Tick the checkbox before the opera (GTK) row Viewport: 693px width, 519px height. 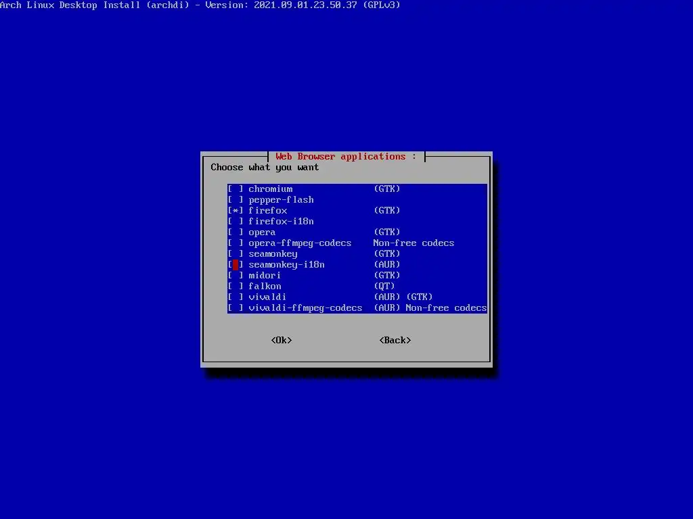tap(236, 232)
